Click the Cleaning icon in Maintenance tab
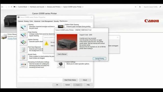This screenshot has height=92, width=163. pyautogui.click(x=23, y=27)
